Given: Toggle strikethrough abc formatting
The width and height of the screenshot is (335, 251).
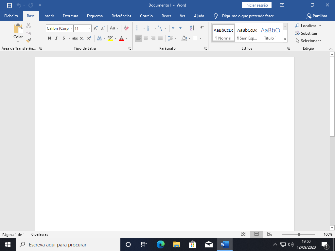Looking at the screenshot, I should pyautogui.click(x=75, y=39).
